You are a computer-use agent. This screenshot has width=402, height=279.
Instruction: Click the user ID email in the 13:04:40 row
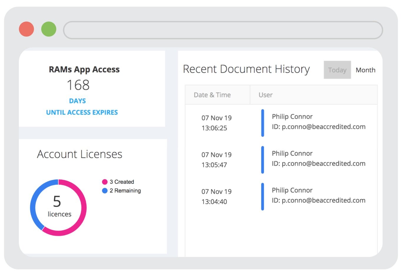[319, 201]
